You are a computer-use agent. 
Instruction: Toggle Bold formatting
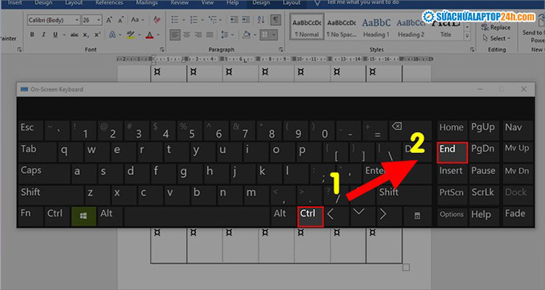[x=32, y=35]
